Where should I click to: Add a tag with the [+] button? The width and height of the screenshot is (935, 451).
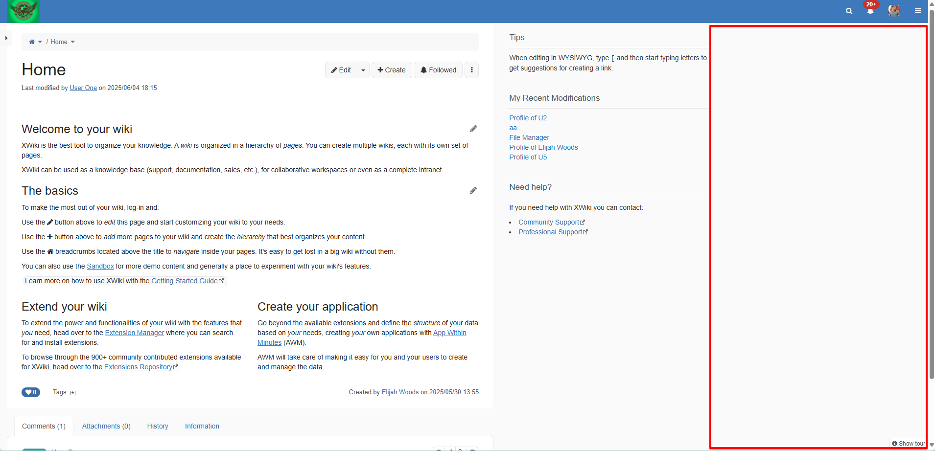pos(73,393)
